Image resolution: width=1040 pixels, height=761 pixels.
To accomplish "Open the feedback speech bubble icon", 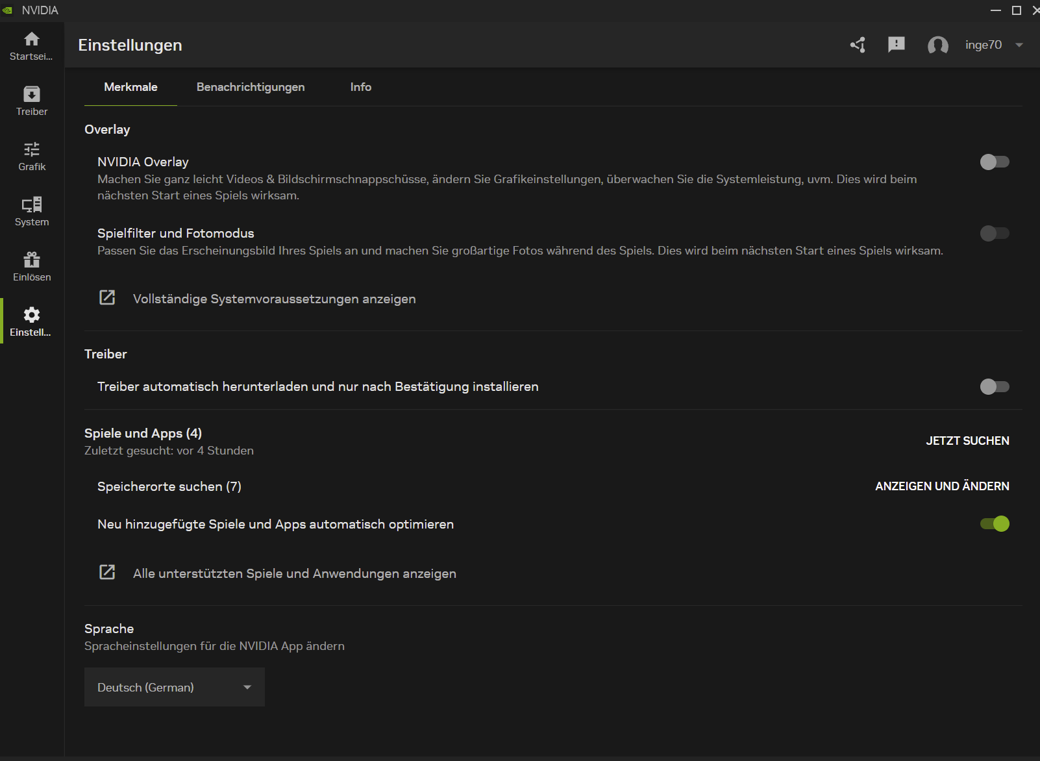I will coord(897,45).
